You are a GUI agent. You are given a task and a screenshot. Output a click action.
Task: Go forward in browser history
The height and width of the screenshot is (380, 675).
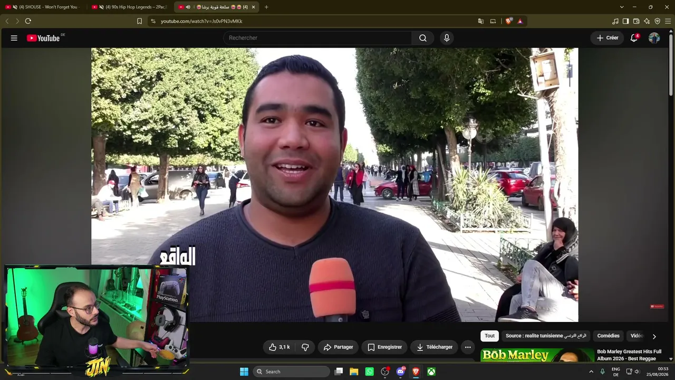(x=17, y=21)
